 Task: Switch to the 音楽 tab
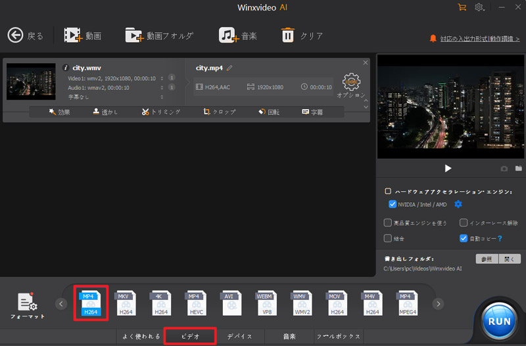point(289,336)
